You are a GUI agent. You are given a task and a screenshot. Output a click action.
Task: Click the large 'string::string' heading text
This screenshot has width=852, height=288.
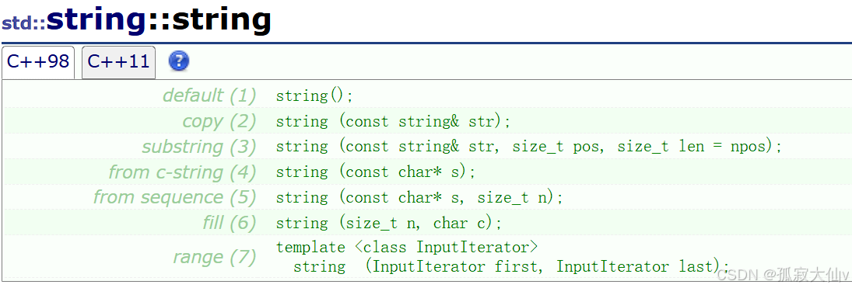(159, 21)
